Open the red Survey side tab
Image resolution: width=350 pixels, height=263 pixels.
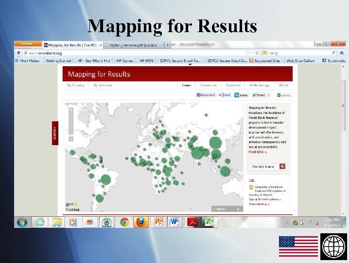point(55,133)
